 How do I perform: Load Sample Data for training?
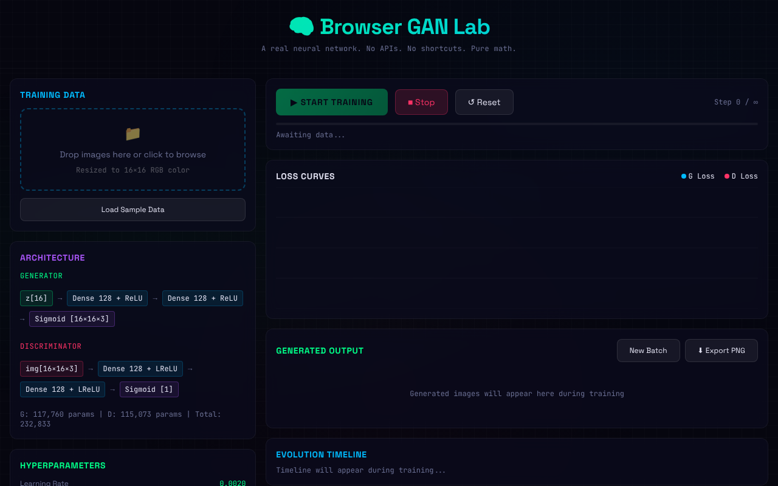(x=133, y=209)
